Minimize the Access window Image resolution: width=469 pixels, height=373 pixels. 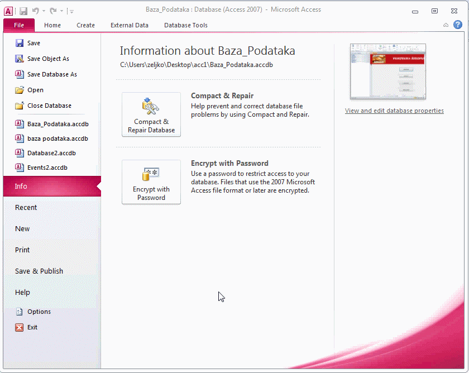coord(415,11)
